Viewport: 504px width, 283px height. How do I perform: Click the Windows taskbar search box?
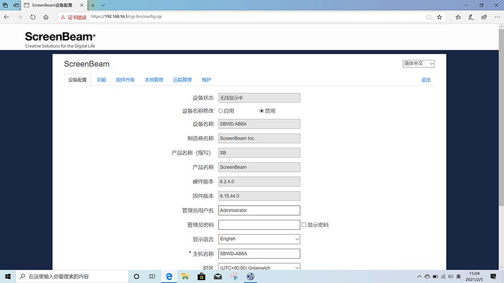[x=72, y=276]
